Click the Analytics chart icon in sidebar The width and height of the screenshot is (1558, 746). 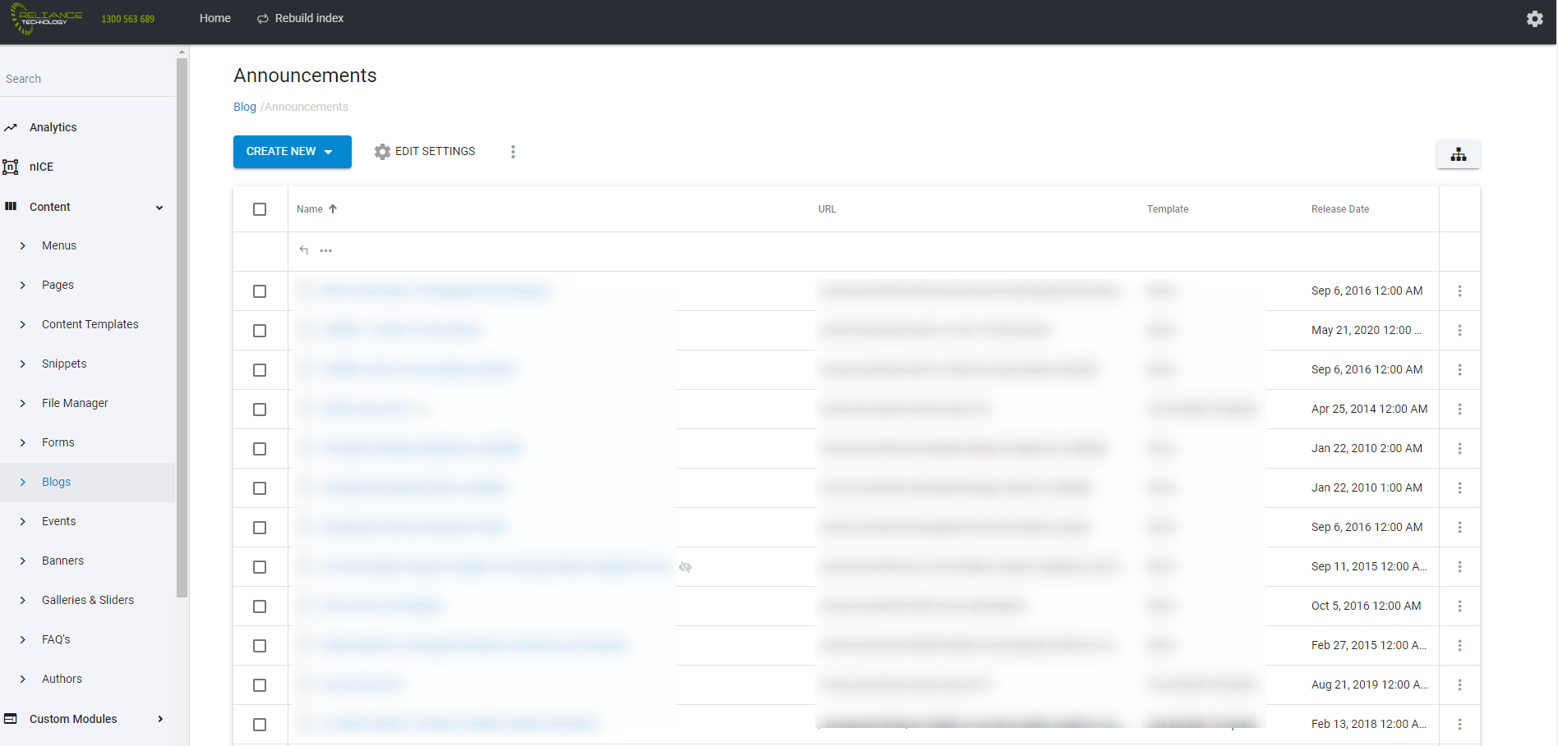pos(11,127)
